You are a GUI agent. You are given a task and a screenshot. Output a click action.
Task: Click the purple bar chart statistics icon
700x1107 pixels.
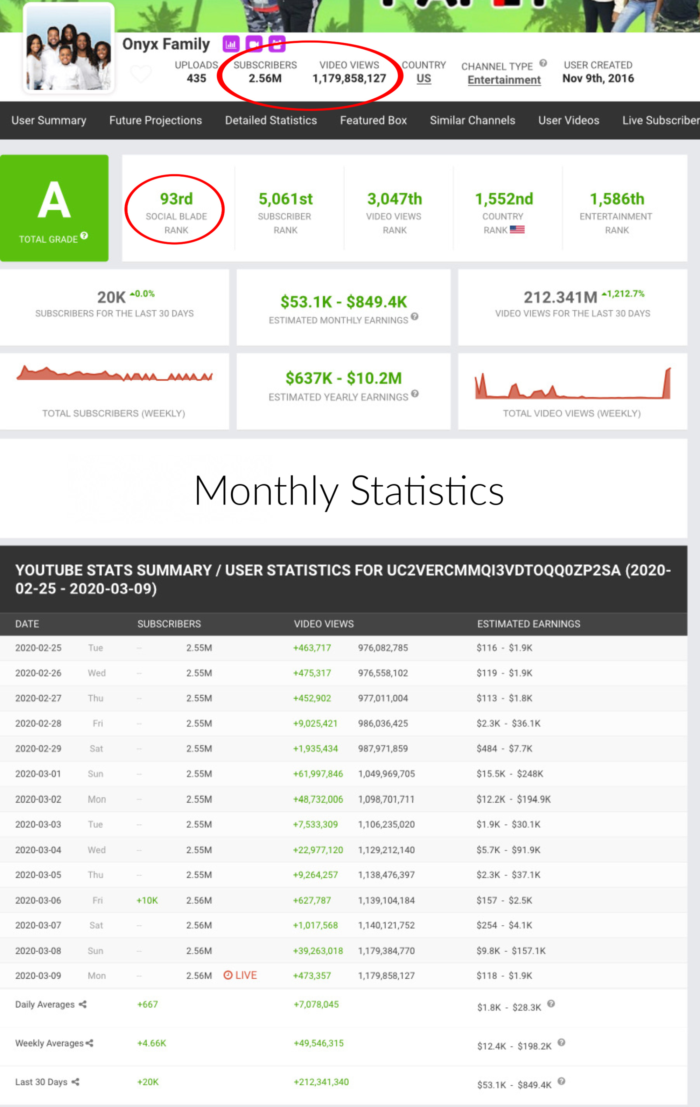pos(231,44)
